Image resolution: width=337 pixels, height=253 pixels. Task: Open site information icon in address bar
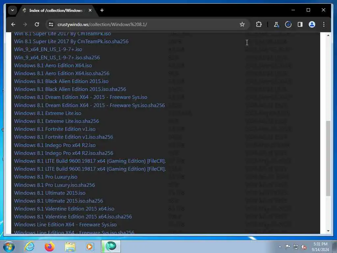(51, 24)
